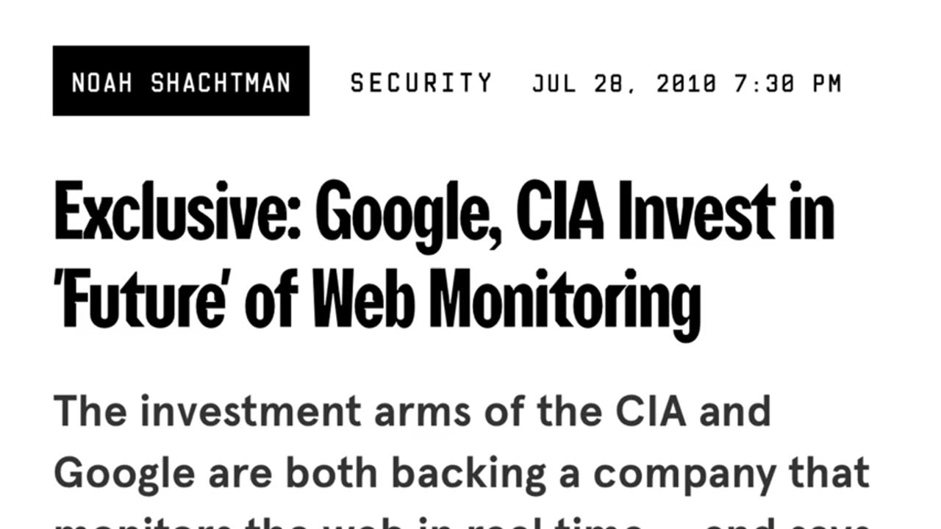Screen dimensions: 941x529
Task: Click the word "backing" in the subheading
Action: coord(468,475)
